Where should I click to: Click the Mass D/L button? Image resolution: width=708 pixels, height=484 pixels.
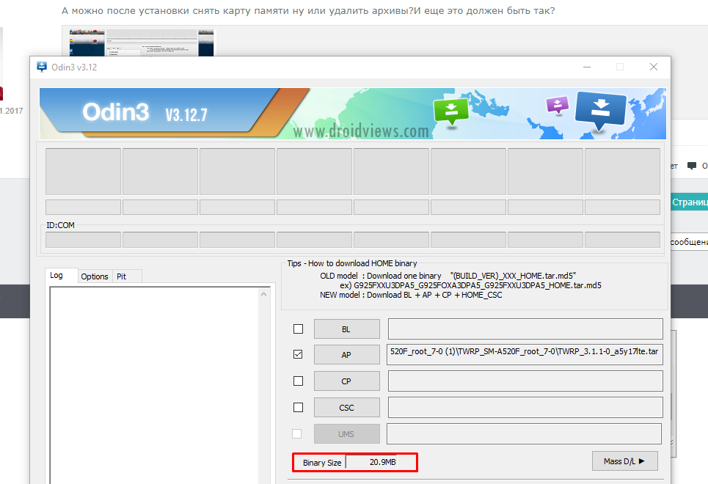click(624, 461)
